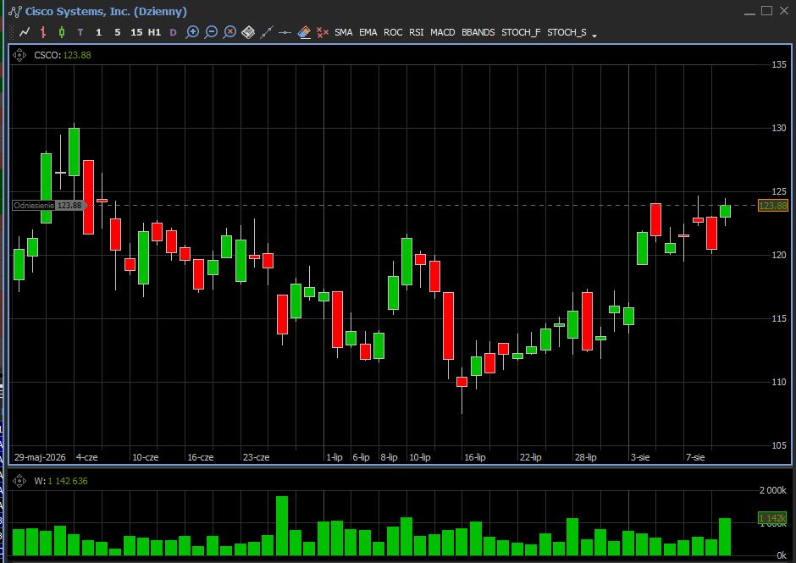796x563 pixels.
Task: Click the 6-lip date label
Action: point(361,457)
